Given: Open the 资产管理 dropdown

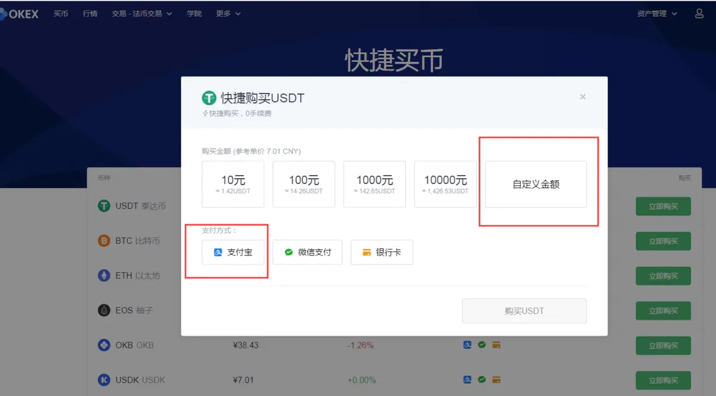Looking at the screenshot, I should coord(657,14).
